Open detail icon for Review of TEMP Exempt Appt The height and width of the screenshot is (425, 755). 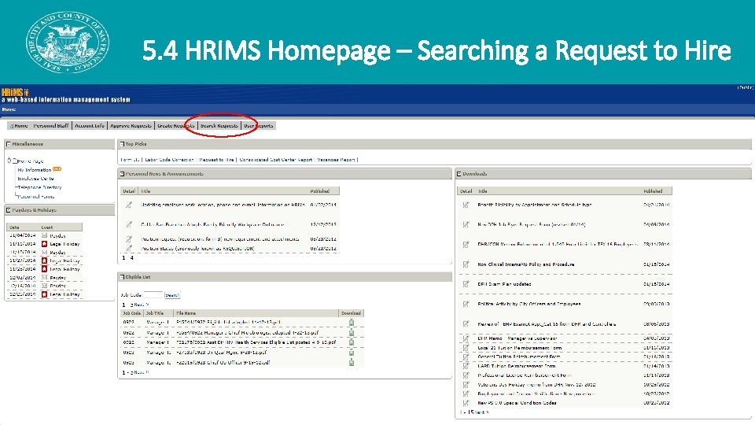tap(466, 323)
